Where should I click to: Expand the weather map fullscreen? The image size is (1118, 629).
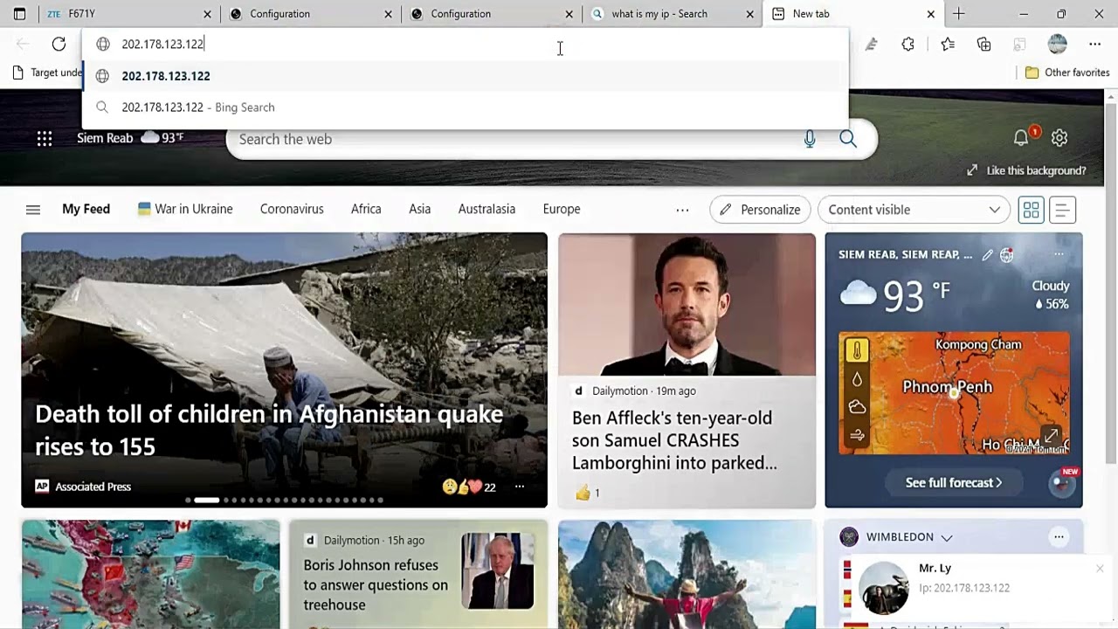point(1052,435)
